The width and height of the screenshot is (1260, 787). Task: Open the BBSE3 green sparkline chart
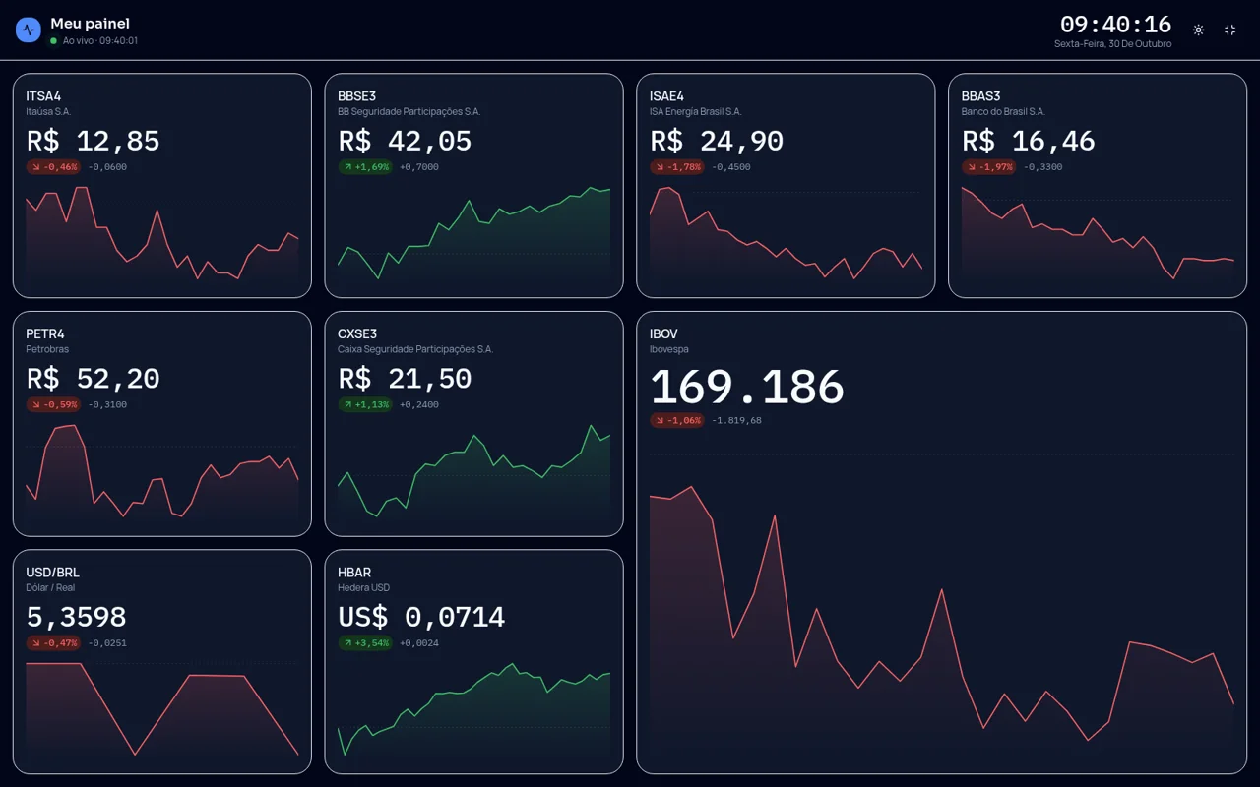point(473,236)
